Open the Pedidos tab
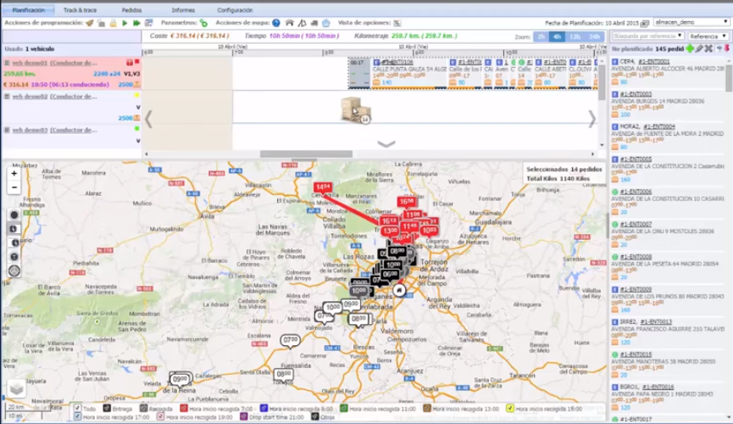The height and width of the screenshot is (424, 733). click(x=131, y=9)
